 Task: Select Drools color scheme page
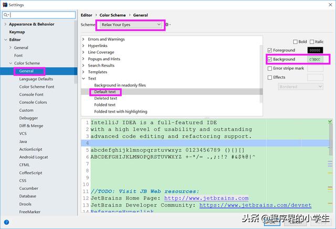pos(25,204)
